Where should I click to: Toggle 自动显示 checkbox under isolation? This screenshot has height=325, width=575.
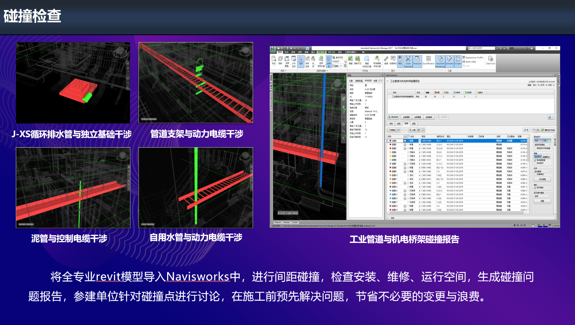(535, 163)
